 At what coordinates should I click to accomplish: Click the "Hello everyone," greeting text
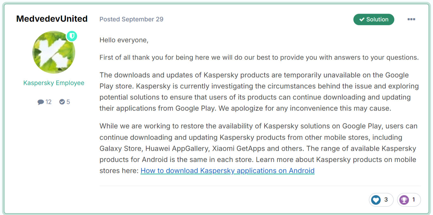tap(124, 40)
